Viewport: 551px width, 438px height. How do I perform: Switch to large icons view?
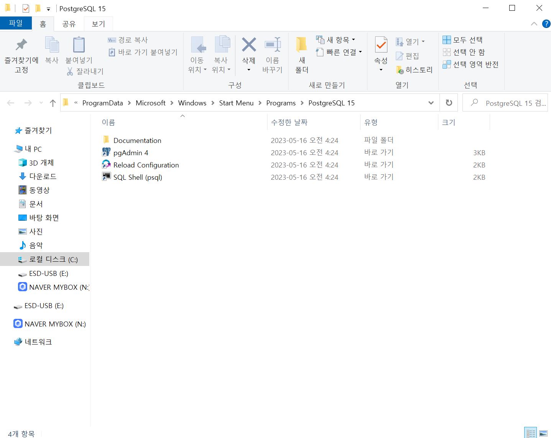(x=543, y=433)
